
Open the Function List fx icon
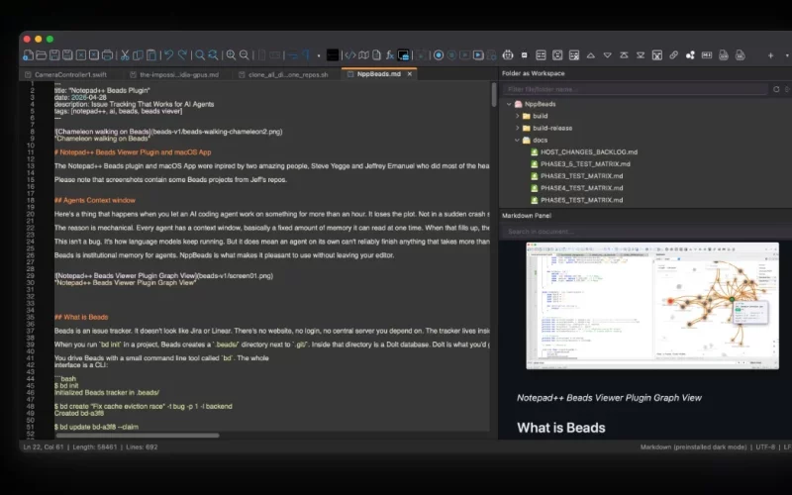click(x=389, y=55)
